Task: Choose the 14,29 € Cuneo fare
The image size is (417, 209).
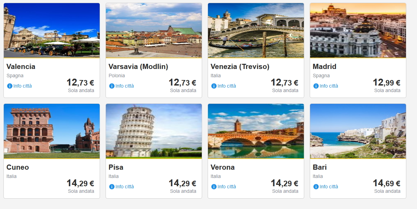Action: click(x=80, y=183)
